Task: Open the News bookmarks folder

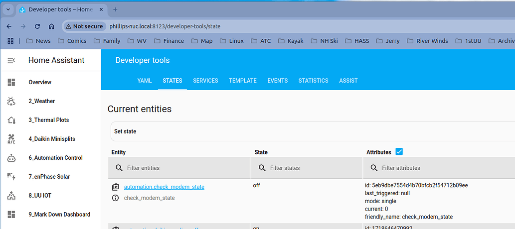Action: 38,41
